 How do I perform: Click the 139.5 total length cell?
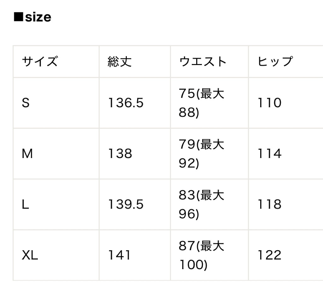point(126,204)
